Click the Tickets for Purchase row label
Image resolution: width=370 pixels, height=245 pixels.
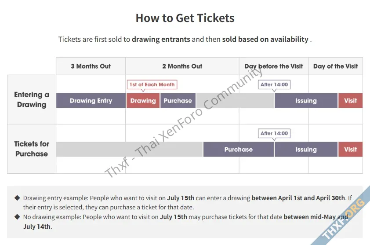click(x=32, y=149)
